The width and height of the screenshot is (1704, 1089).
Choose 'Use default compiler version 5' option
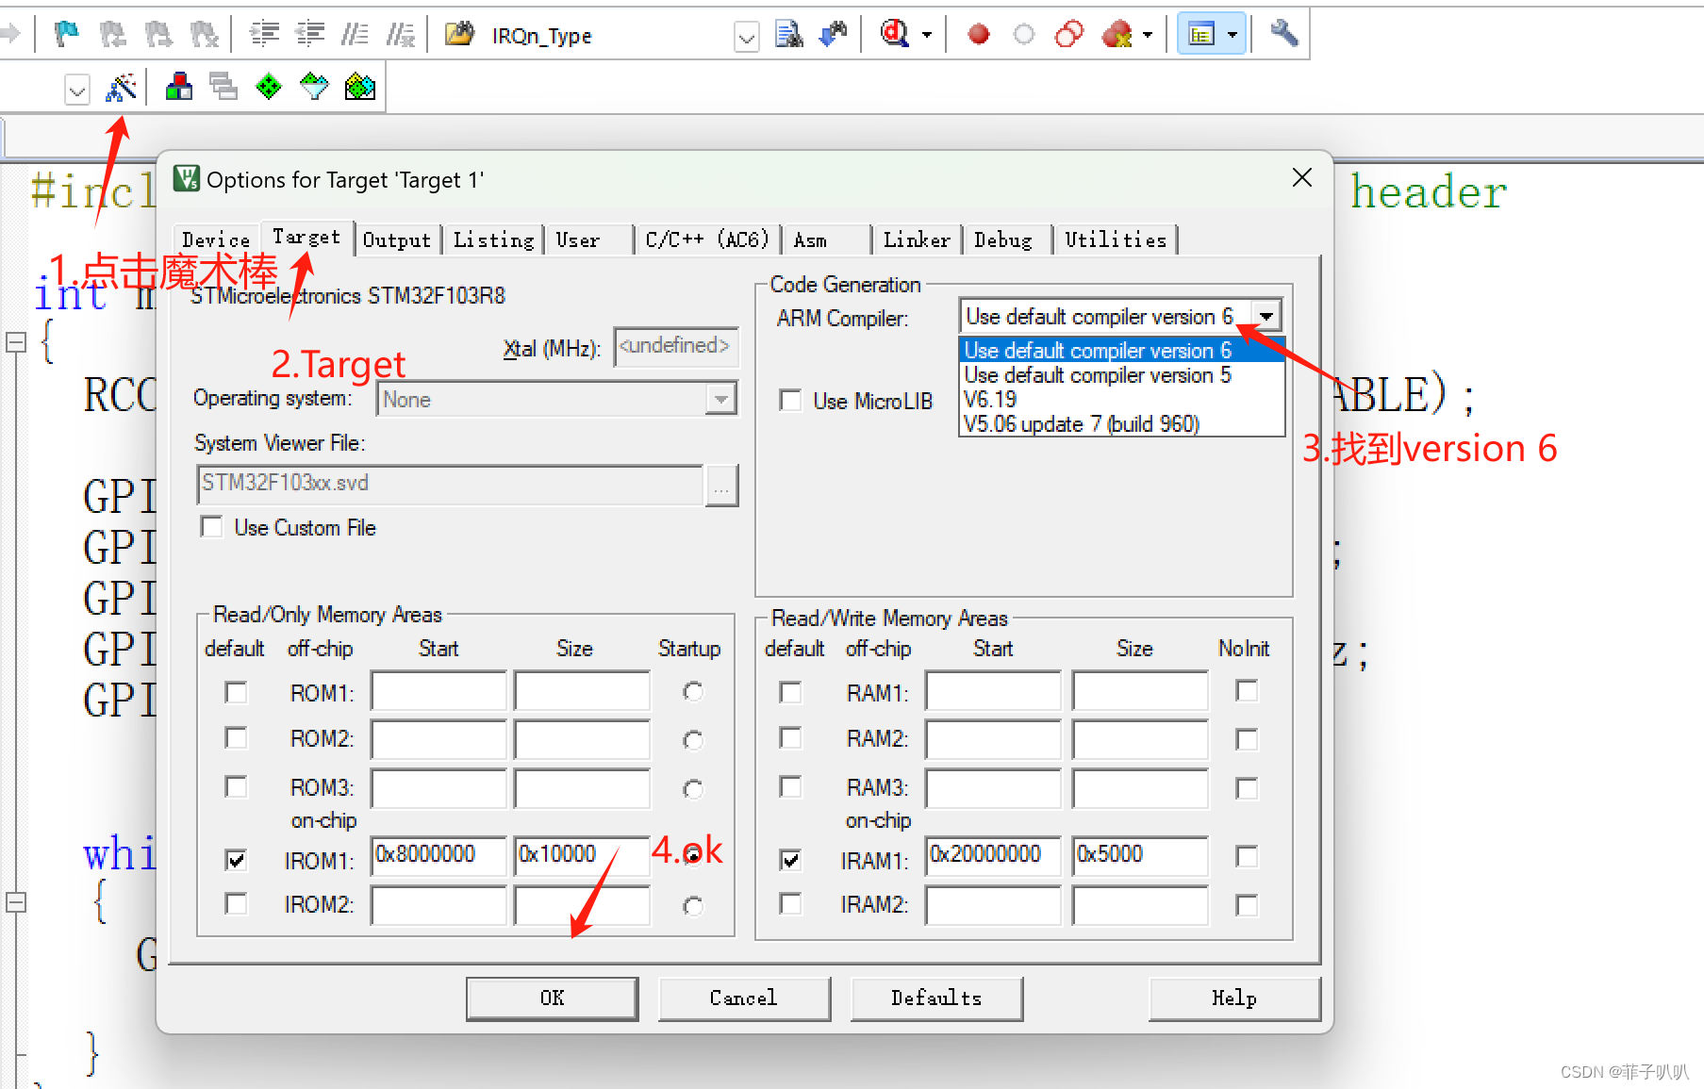(x=1121, y=374)
